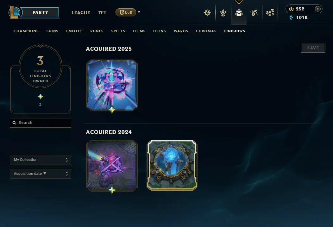Click the plus icon to buy RP
The height and width of the screenshot is (227, 333).
pyautogui.click(x=317, y=9)
